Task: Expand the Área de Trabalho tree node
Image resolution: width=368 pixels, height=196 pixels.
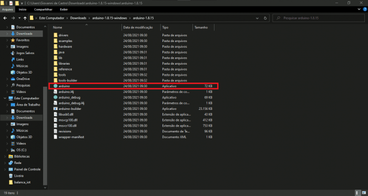Action: 7,105
